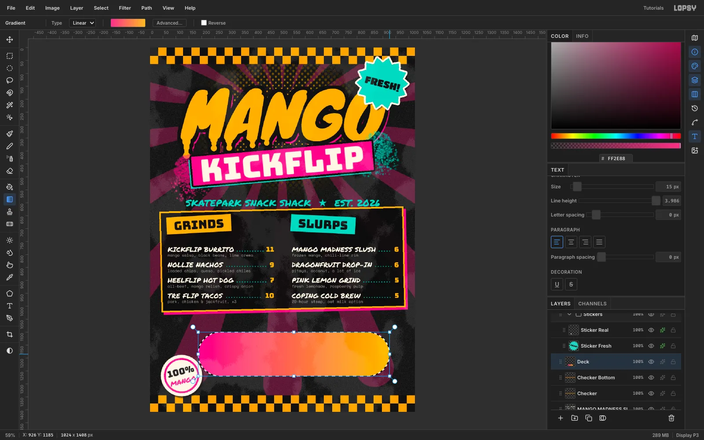Screen dimensions: 704x440
Task: Open the File menu
Action: (x=11, y=8)
